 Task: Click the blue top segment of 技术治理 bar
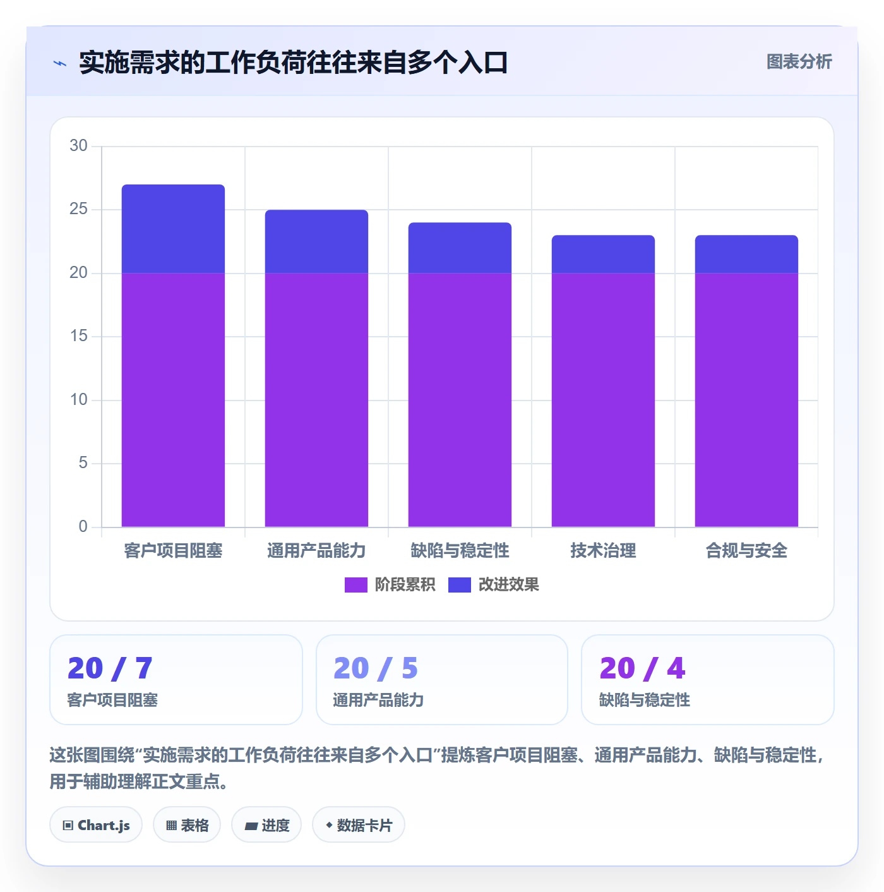tap(603, 254)
